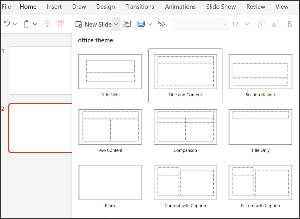Select the Title and Content layout
The height and width of the screenshot is (219, 300).
click(x=185, y=72)
